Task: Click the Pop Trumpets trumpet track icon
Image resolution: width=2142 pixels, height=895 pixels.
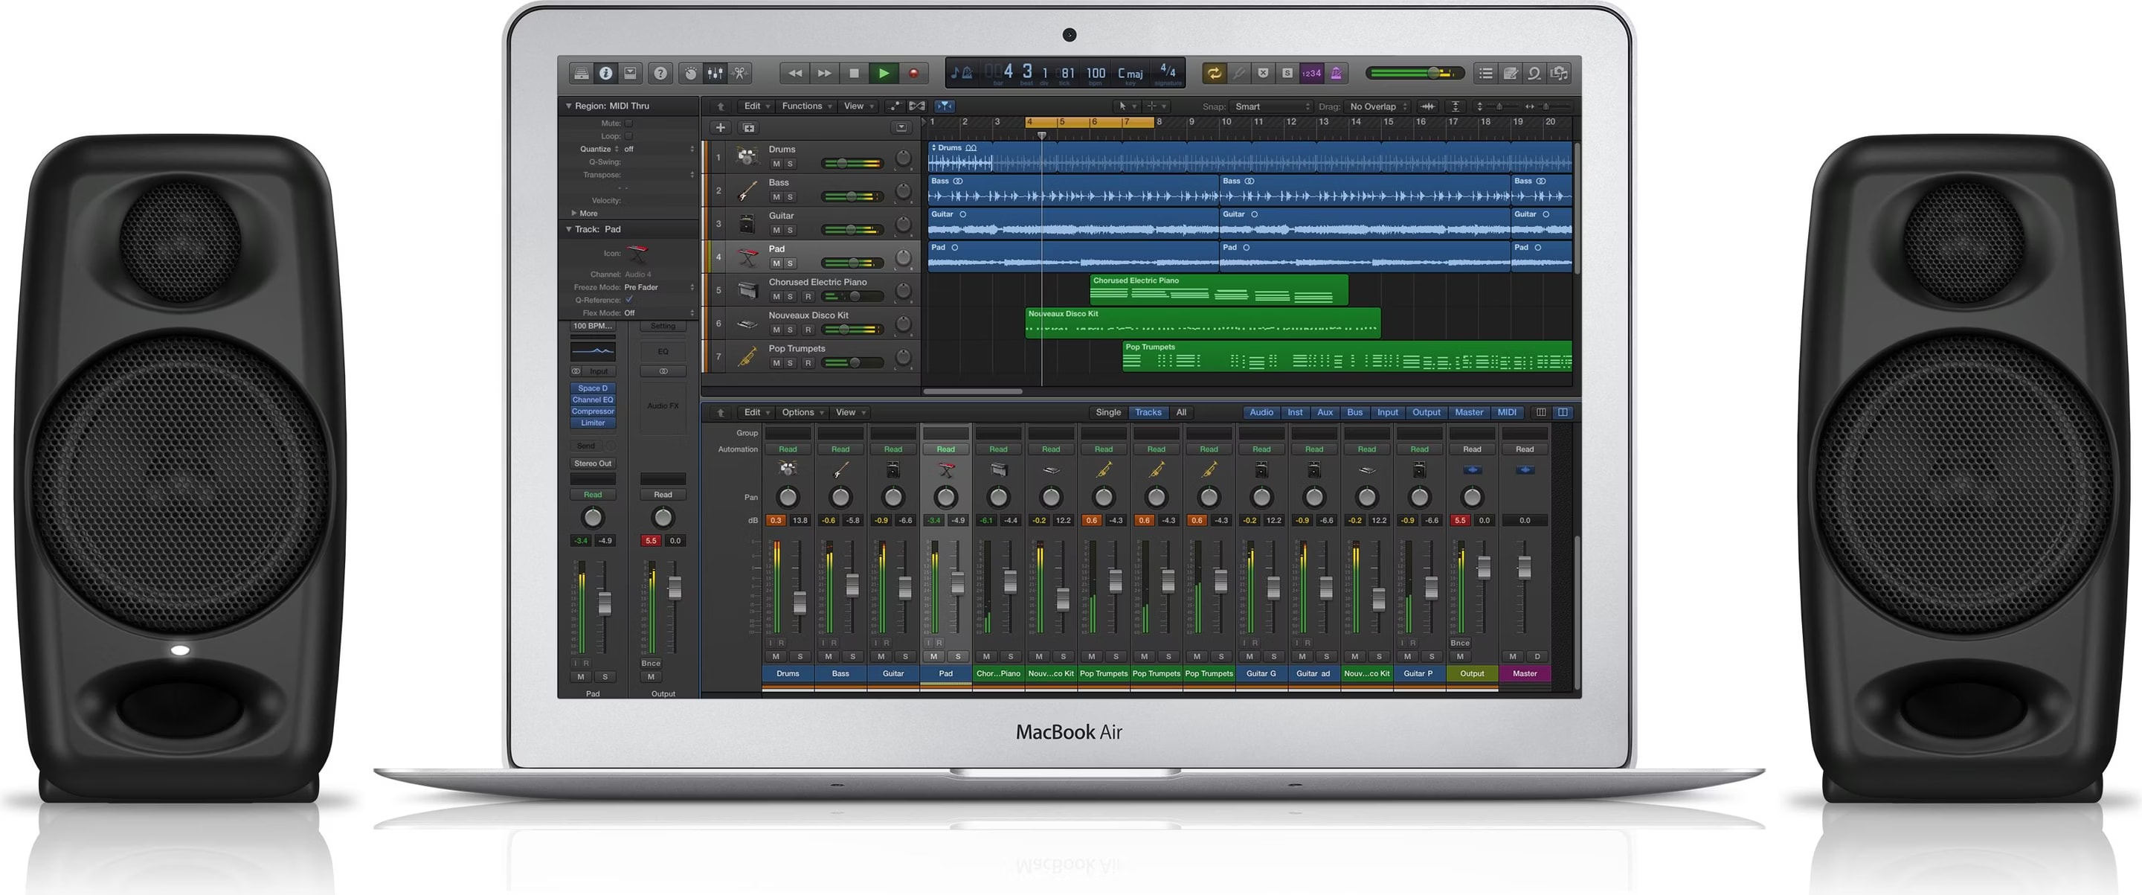Action: [x=747, y=357]
